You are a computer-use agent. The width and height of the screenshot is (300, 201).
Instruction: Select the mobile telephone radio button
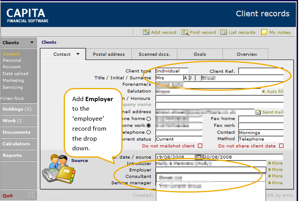point(149,132)
